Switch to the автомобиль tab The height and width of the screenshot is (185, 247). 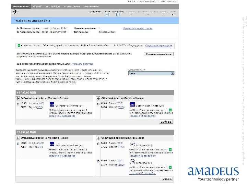point(53,7)
